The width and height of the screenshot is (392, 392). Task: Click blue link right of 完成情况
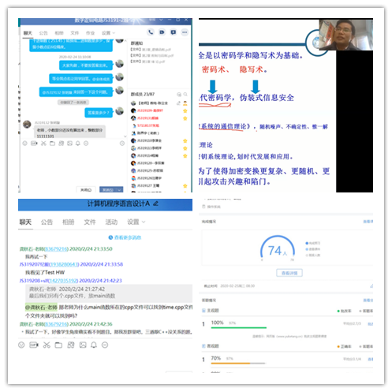pos(368,222)
